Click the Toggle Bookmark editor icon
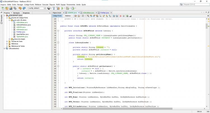This screenshot has width=210, height=113. [110, 16]
